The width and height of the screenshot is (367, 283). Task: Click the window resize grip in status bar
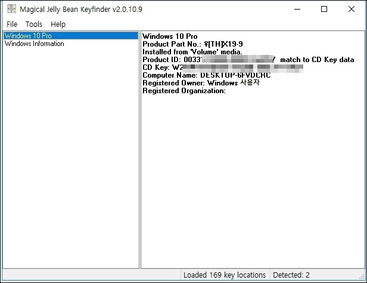pyautogui.click(x=362, y=276)
